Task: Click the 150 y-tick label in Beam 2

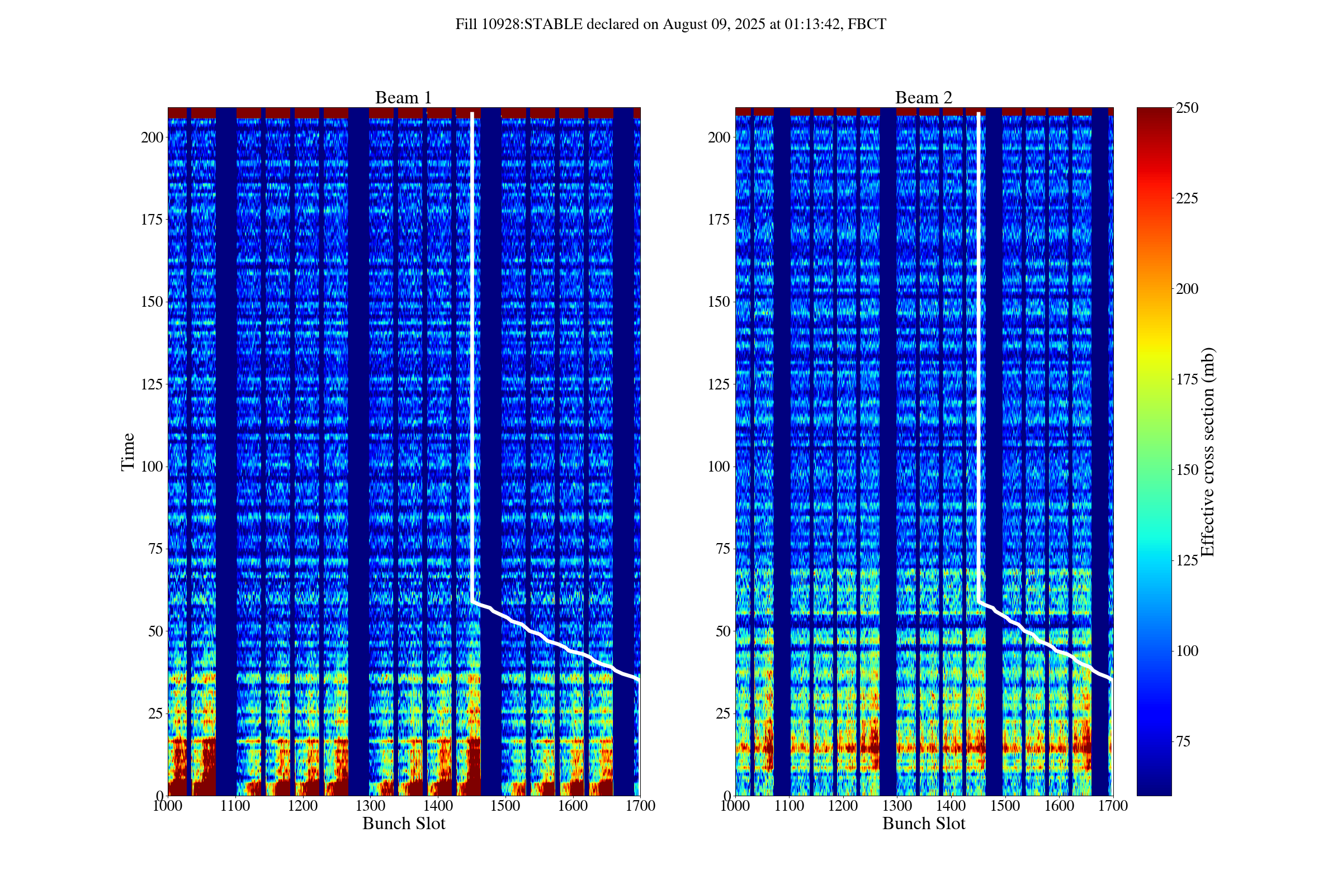Action: click(719, 302)
